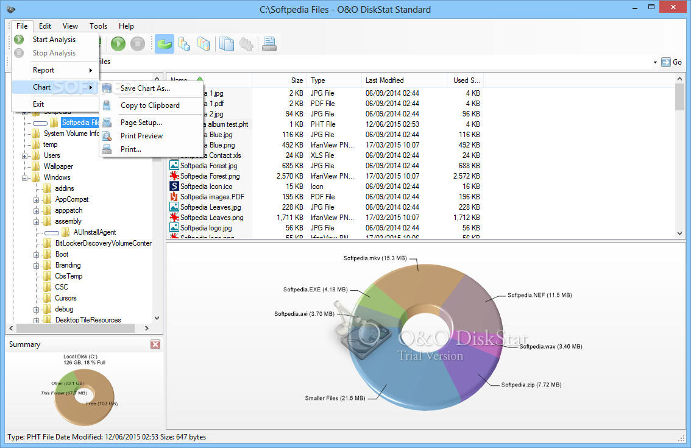Choose Print Preview menu entry
691x448 pixels.
[151, 136]
